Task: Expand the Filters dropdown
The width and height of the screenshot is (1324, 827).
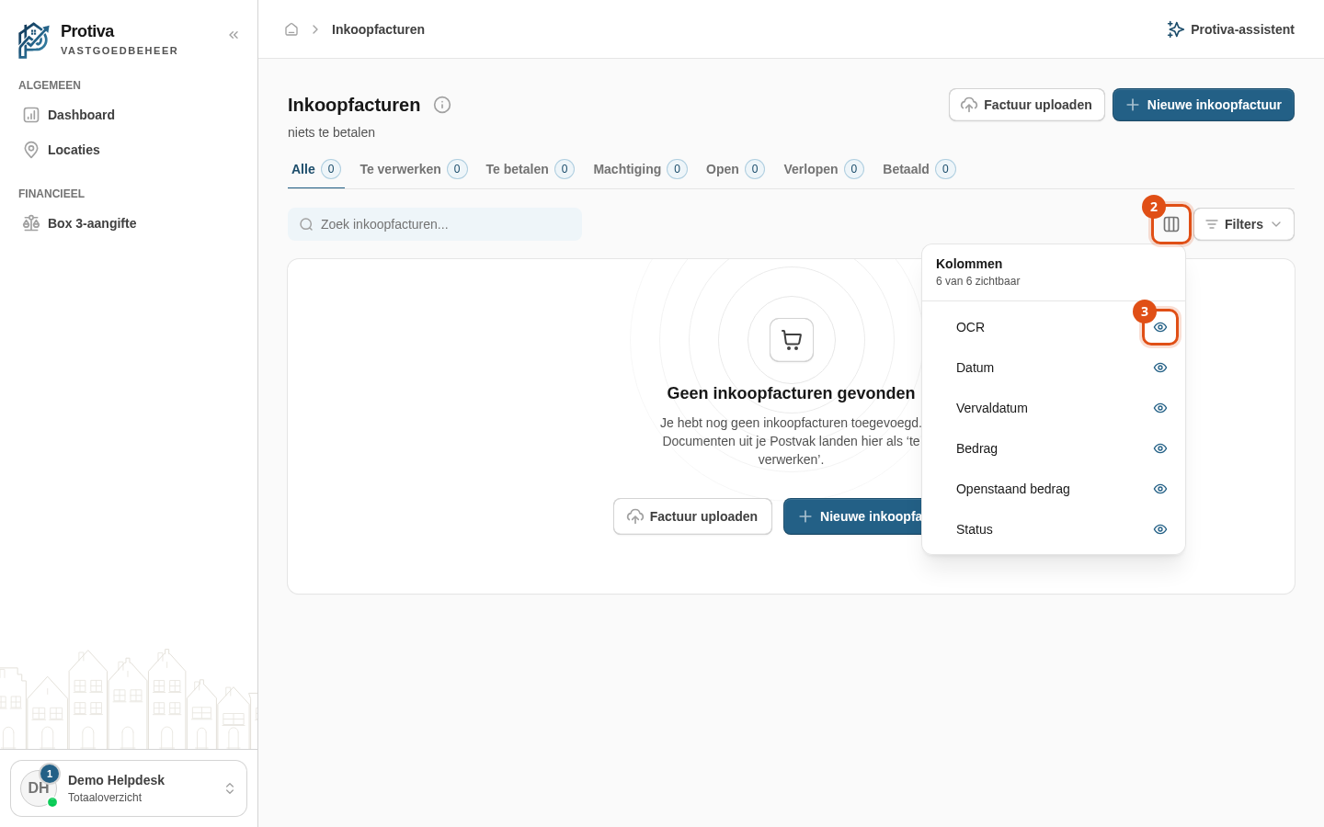Action: tap(1244, 224)
